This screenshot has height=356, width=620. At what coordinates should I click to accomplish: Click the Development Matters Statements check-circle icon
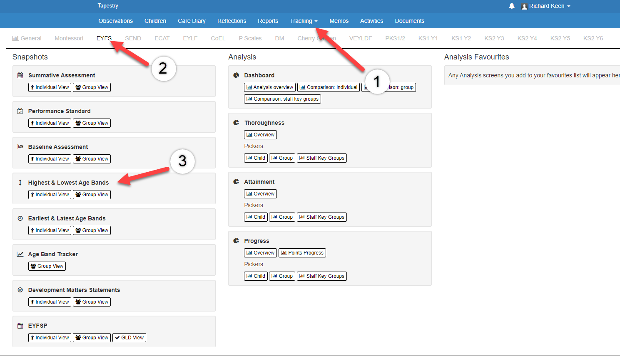[20, 290]
